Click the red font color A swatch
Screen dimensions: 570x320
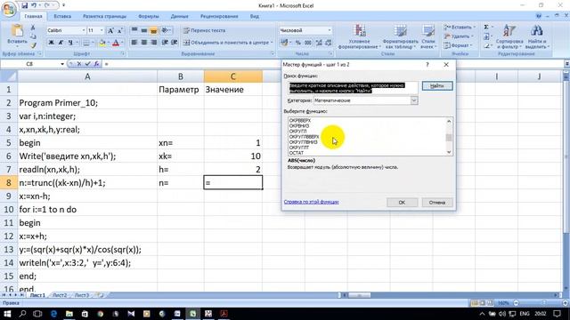pos(116,43)
